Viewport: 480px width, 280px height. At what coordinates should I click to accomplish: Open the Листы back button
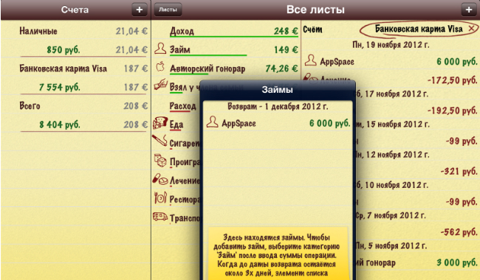(168, 10)
